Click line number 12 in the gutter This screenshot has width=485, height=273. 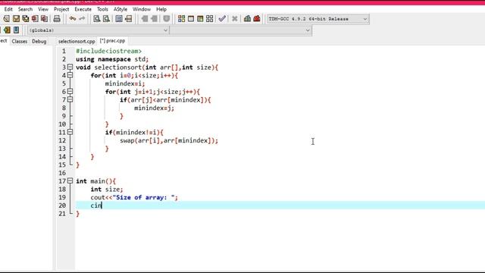click(x=62, y=140)
